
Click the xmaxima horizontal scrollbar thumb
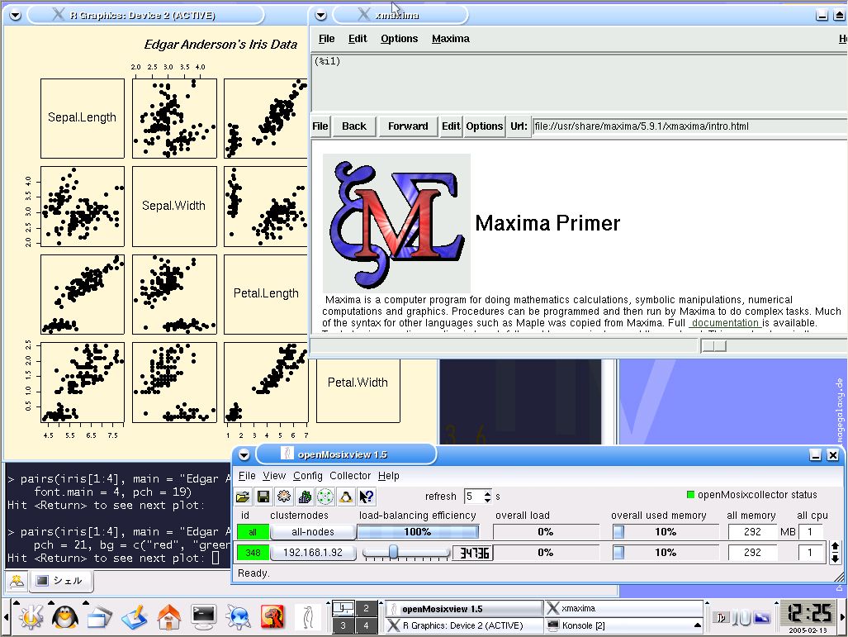coord(714,345)
